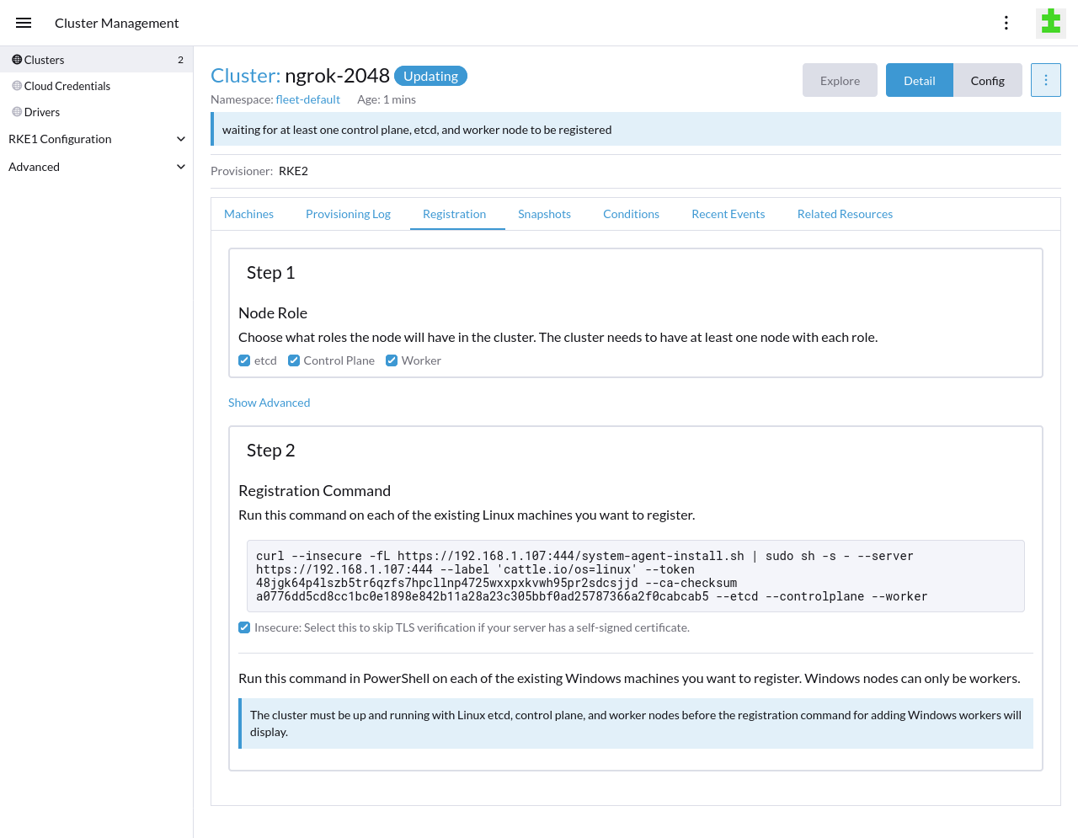Click the Explore button
Image resolution: width=1078 pixels, height=838 pixels.
pyautogui.click(x=840, y=80)
